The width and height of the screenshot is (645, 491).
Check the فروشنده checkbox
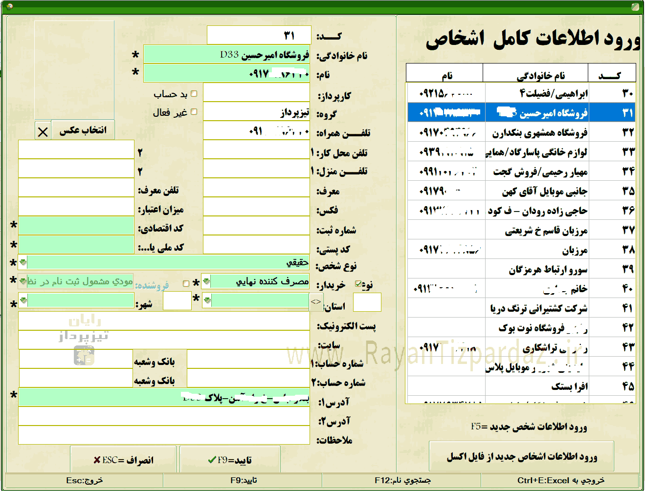186,283
